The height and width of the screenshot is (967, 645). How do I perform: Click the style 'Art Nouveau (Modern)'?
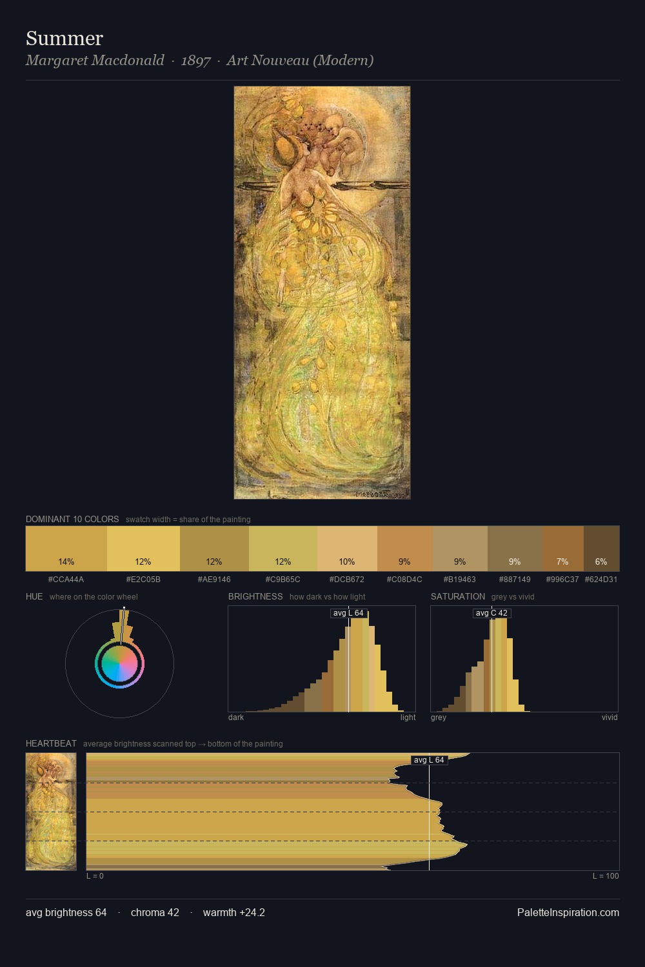tap(300, 61)
